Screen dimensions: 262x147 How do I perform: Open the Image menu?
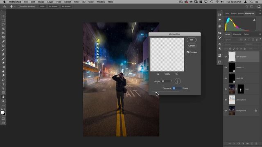pos(41,2)
